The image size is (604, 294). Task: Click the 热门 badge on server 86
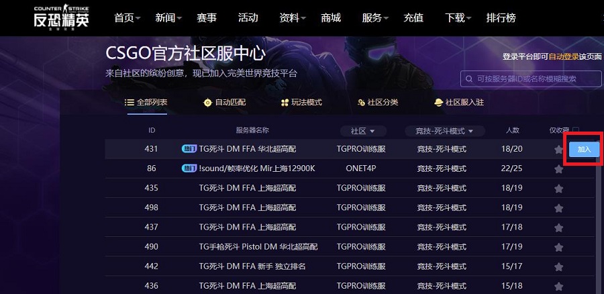coord(189,168)
